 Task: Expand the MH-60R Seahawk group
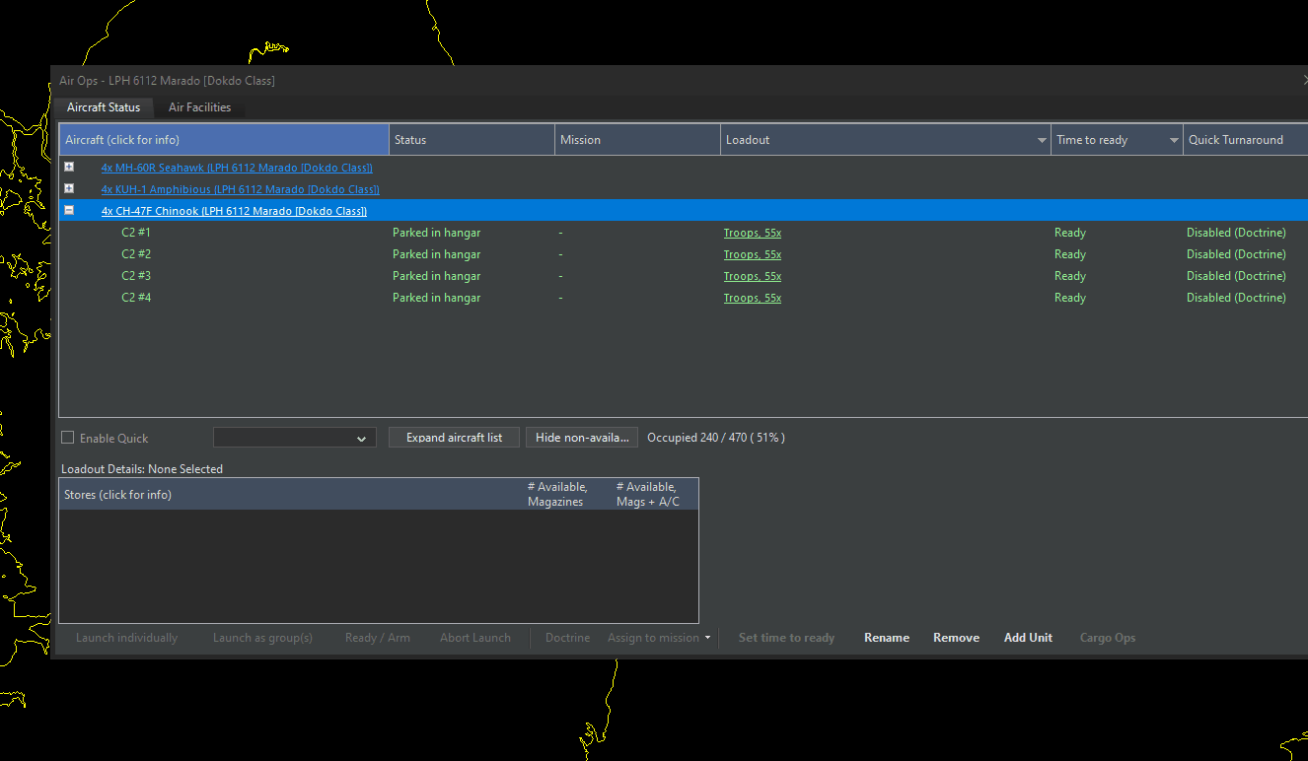pos(69,168)
